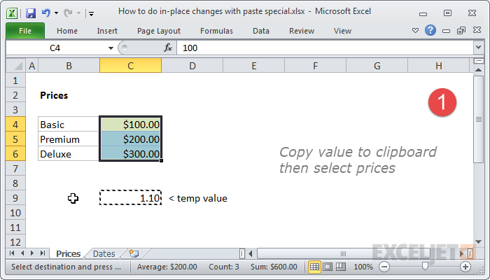
Task: Open the Formulas tab
Action: pos(216,31)
